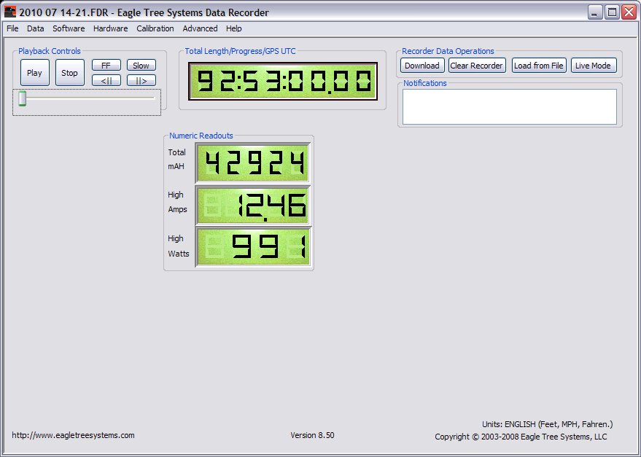Open the Advanced menu

click(200, 28)
